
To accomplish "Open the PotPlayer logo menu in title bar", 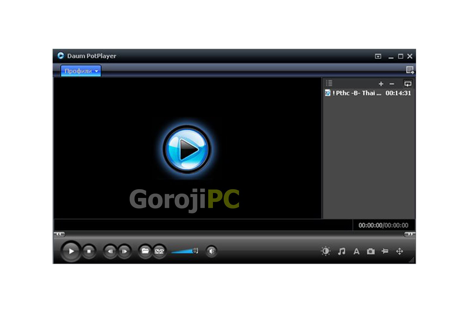I will click(x=61, y=56).
